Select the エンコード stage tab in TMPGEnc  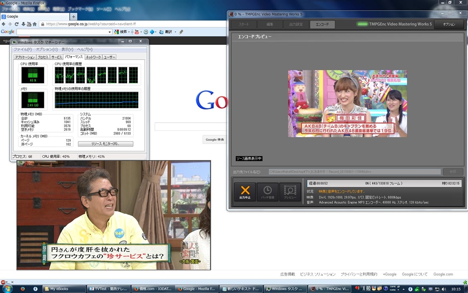point(322,24)
